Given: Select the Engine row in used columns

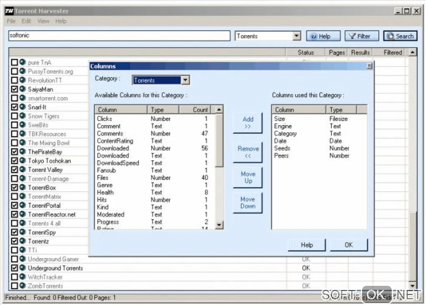Looking at the screenshot, I should [319, 126].
